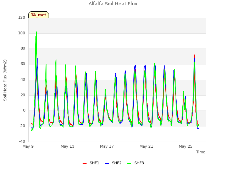Click the 120 y-axis tick label

22,17
